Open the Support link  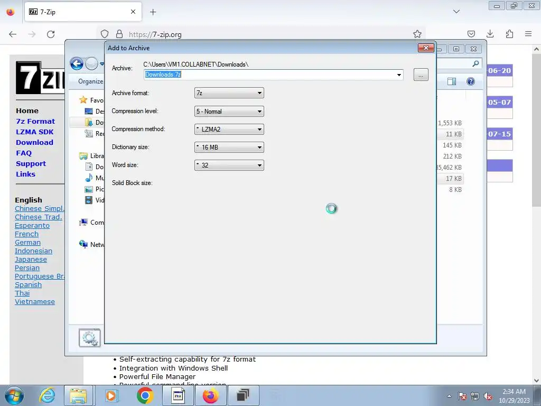(x=31, y=164)
